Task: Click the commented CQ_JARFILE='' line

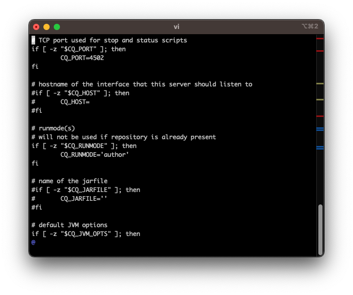Action: tap(69, 199)
